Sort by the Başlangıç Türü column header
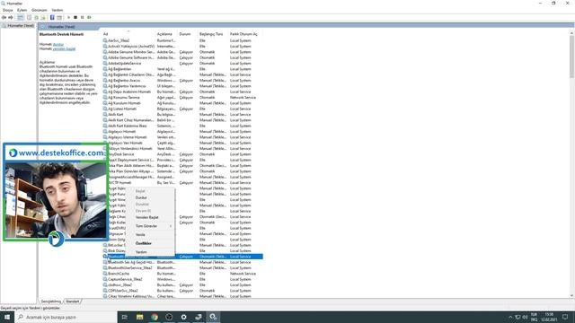Screen dimensions: 575x323 point(212,34)
